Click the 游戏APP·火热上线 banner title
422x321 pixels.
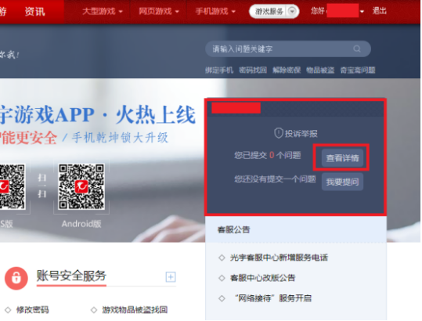point(97,115)
